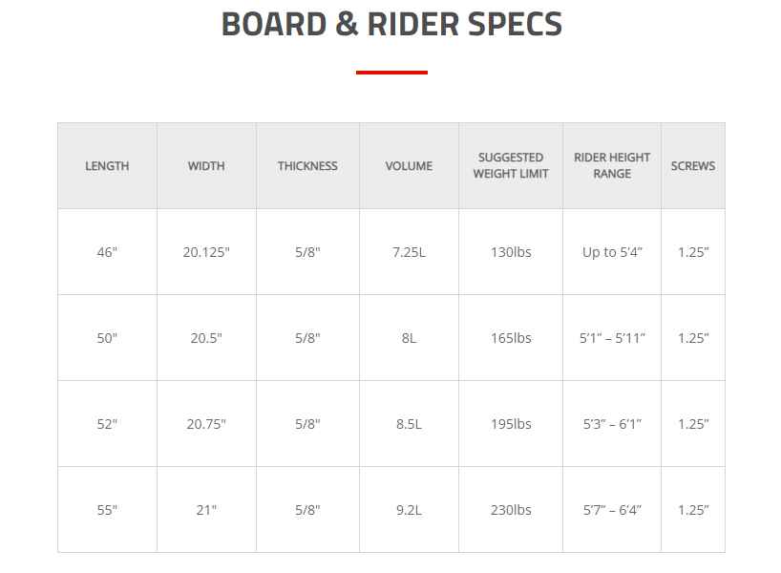781x573 pixels.
Task: Click the 46" length cell
Action: [x=107, y=252]
